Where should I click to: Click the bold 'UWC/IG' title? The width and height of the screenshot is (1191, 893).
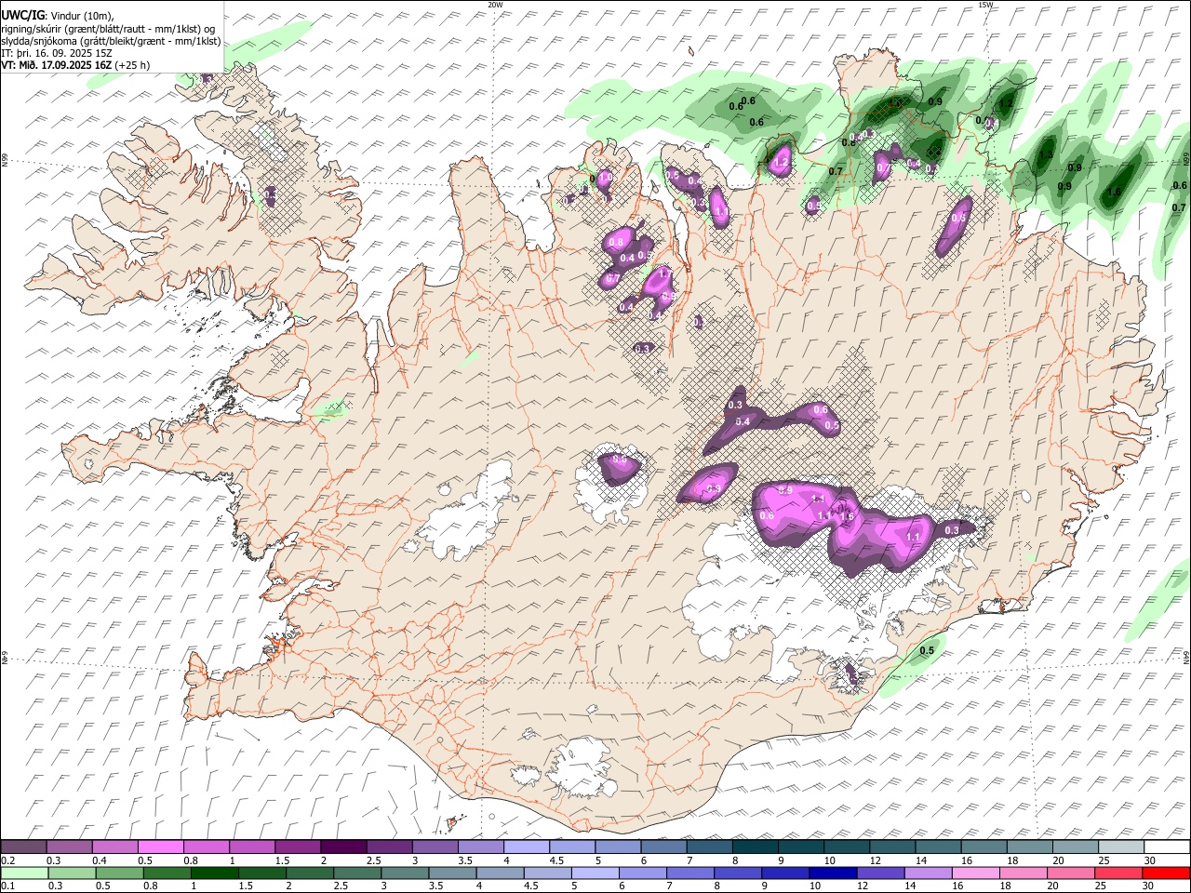coord(22,16)
